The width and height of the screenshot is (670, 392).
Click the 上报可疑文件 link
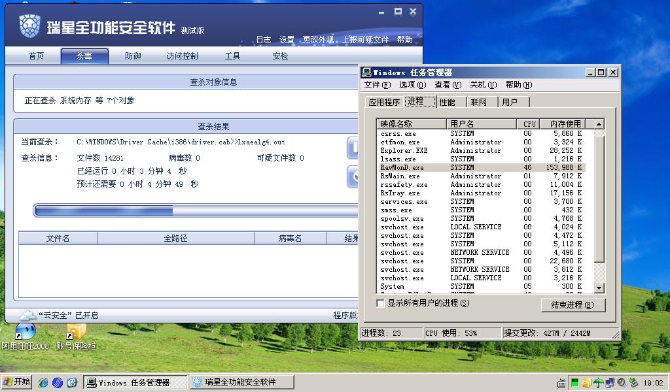point(366,40)
